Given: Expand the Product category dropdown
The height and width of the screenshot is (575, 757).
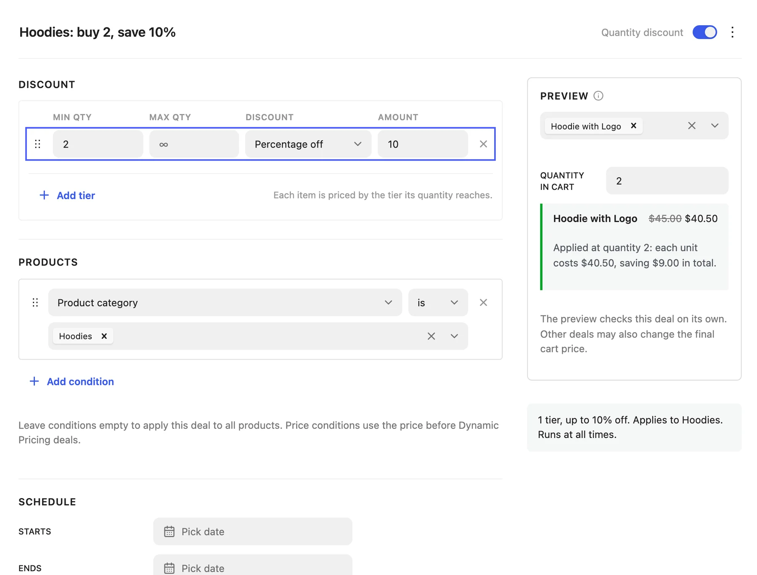Looking at the screenshot, I should [x=225, y=303].
